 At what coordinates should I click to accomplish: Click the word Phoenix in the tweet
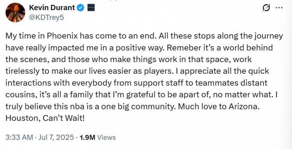(x=62, y=36)
